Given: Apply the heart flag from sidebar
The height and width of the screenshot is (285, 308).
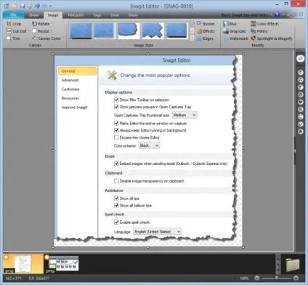Looking at the screenshot, I should (x=300, y=102).
